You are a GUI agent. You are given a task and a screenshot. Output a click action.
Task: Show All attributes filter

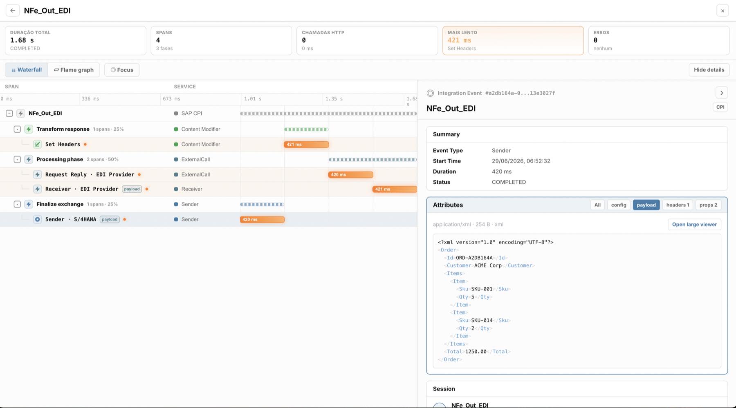[x=597, y=205]
